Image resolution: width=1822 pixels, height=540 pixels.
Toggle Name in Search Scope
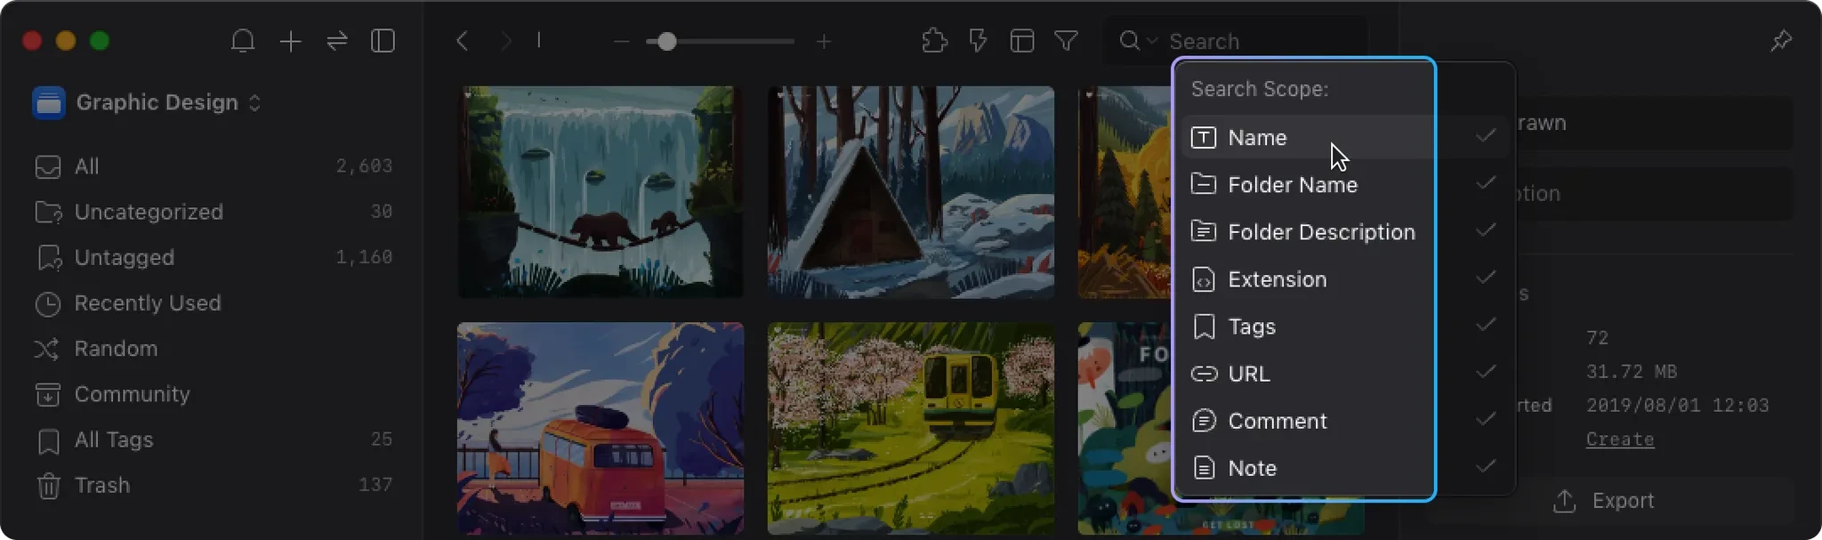1345,137
